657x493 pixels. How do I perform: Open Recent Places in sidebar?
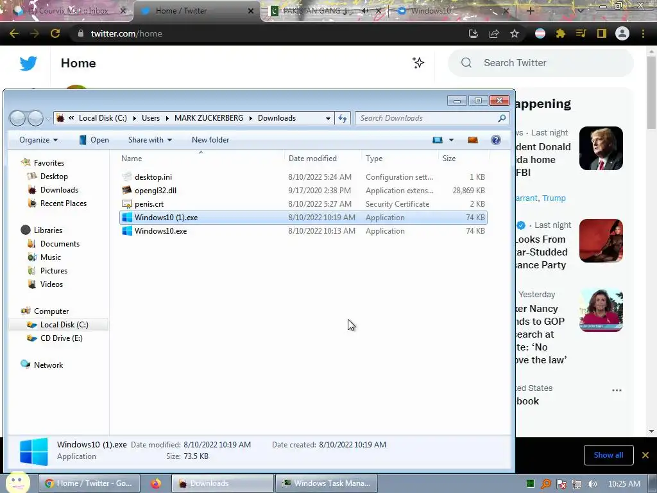[x=63, y=203]
